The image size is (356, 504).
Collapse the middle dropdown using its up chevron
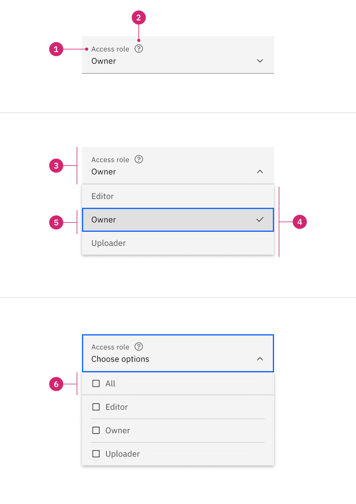[x=260, y=172]
